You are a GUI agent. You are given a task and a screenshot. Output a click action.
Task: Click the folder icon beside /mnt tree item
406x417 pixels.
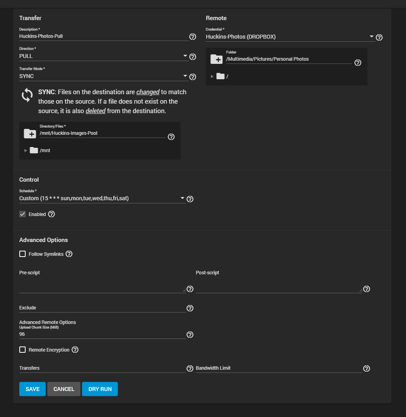tap(34, 150)
